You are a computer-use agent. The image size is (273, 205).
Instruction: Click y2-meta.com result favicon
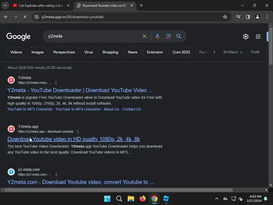pos(11,172)
